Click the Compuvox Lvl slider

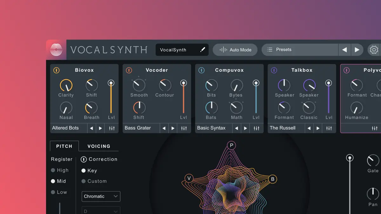pyautogui.click(x=256, y=97)
